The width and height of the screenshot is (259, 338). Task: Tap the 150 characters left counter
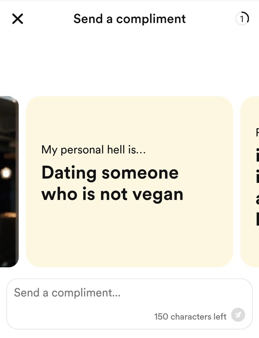tap(190, 316)
